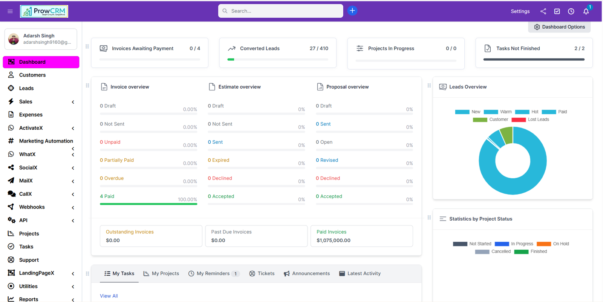Open the to-do checklist icon in the header
This screenshot has width=603, height=302.
coord(557,11)
